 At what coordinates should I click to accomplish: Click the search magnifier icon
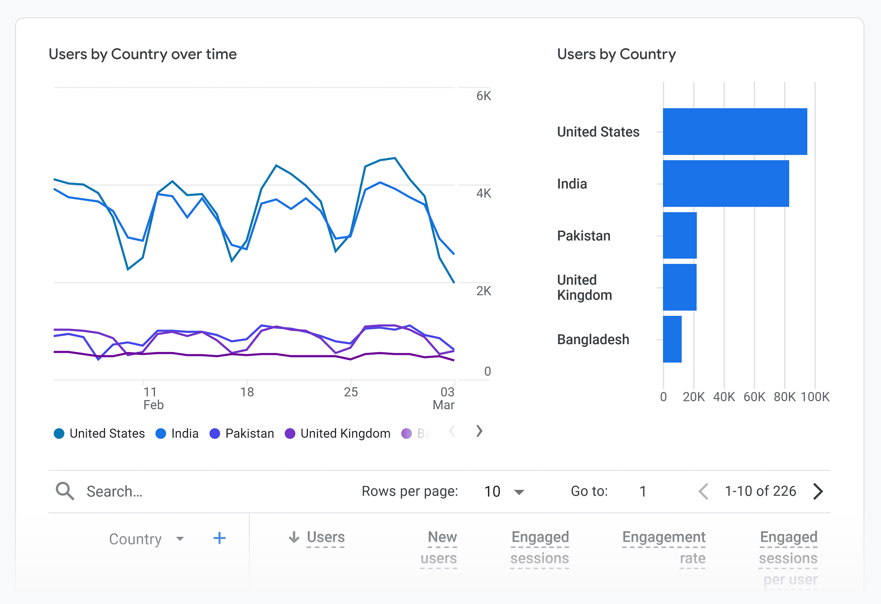pos(65,491)
